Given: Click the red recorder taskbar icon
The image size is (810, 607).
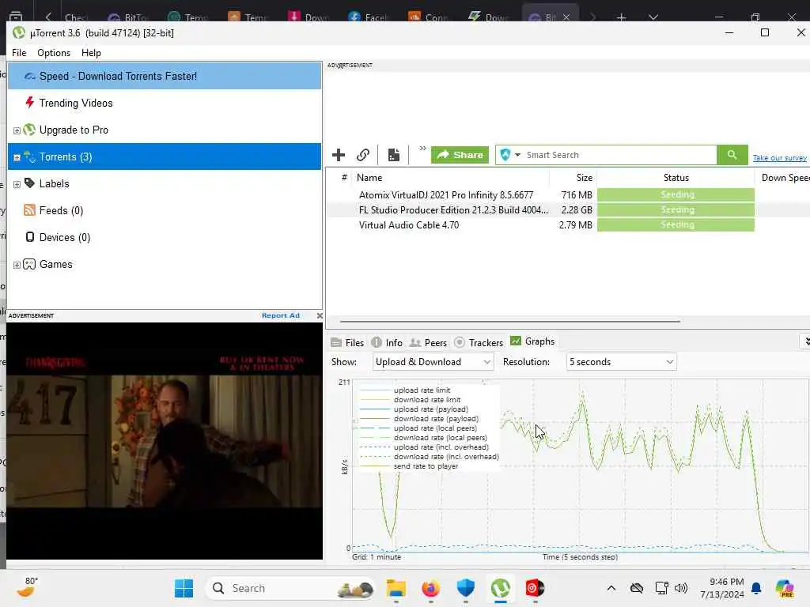Looking at the screenshot, I should click(x=535, y=588).
